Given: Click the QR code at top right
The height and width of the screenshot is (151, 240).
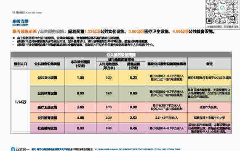Looking at the screenshot, I should click(222, 12).
